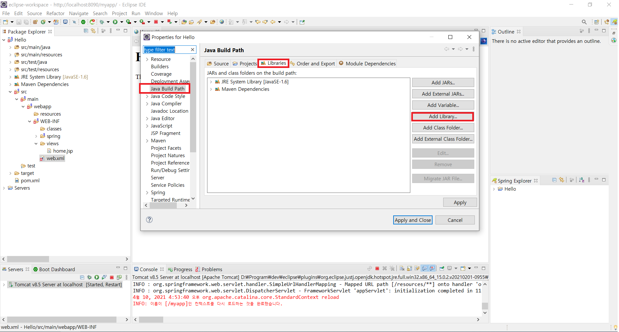The image size is (619, 332).
Task: Expand src/main/java in Package Explorer
Action: [x=10, y=47]
